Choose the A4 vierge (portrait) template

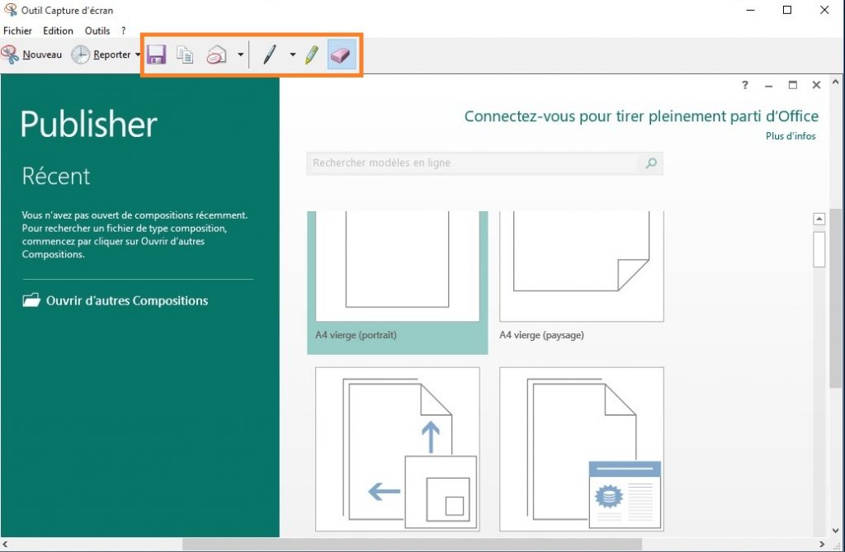click(397, 282)
